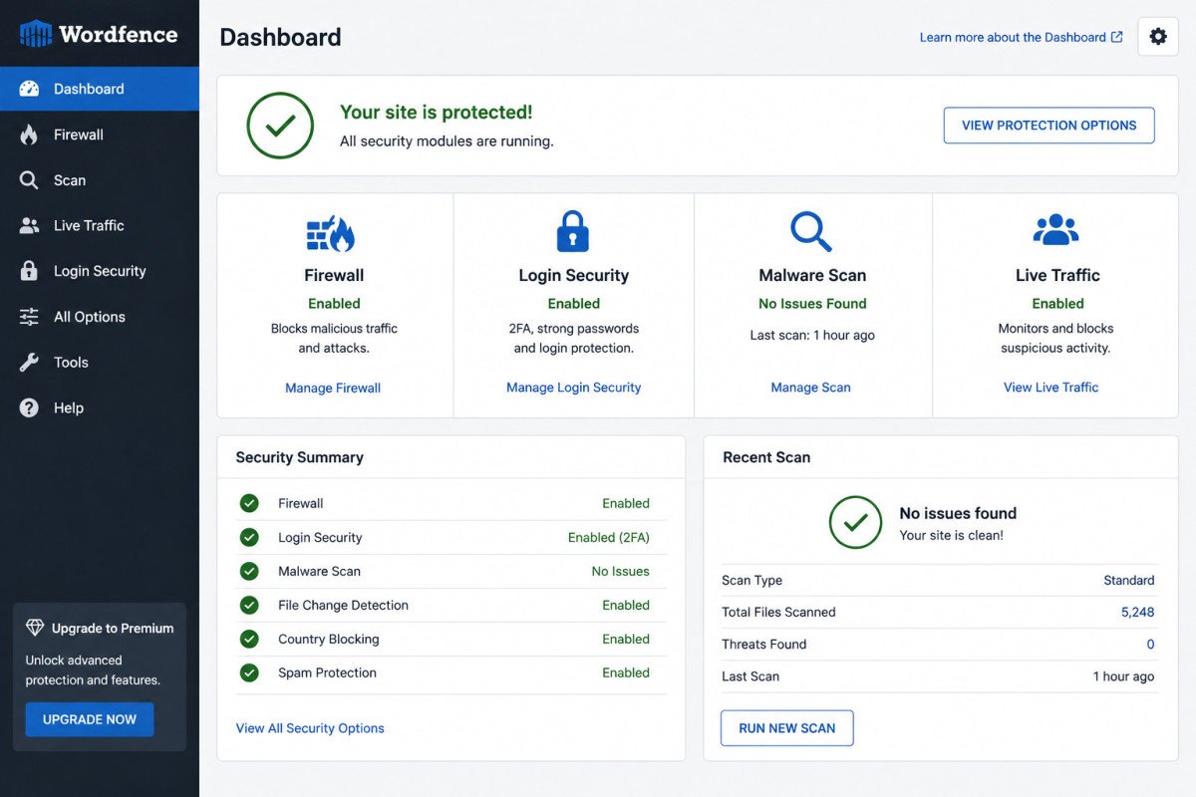Open the Live Traffic menu item
The image size is (1196, 797).
point(100,226)
